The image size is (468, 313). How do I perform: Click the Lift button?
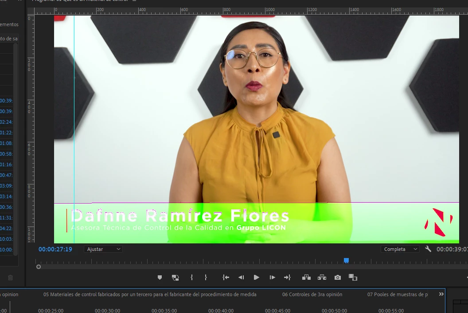click(306, 278)
